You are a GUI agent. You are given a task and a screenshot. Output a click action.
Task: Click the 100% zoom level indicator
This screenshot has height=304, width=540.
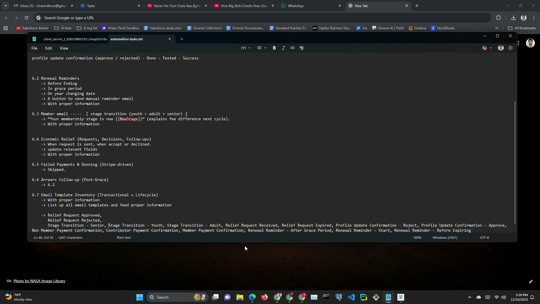pyautogui.click(x=417, y=238)
